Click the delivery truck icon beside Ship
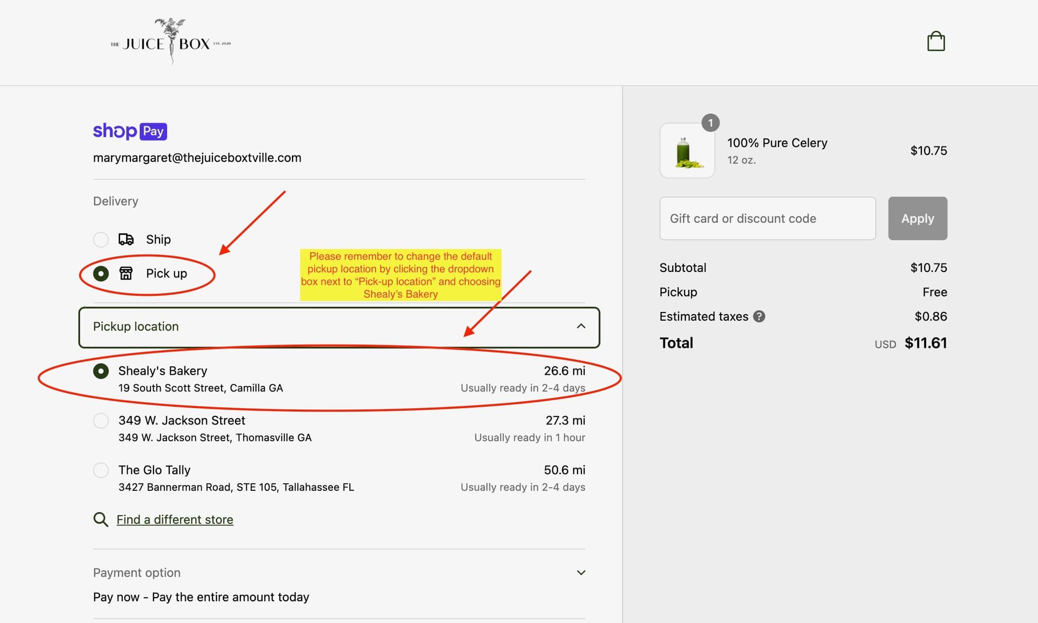 (x=126, y=239)
